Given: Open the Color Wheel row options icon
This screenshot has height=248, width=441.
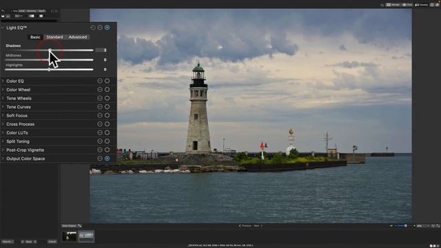Looking at the screenshot, I should (100, 90).
